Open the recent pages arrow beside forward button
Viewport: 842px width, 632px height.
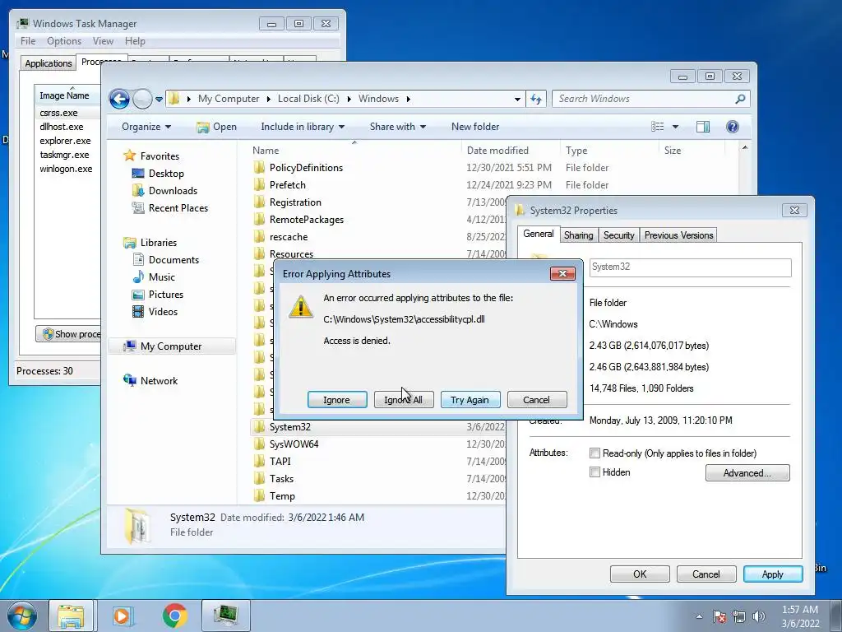159,99
